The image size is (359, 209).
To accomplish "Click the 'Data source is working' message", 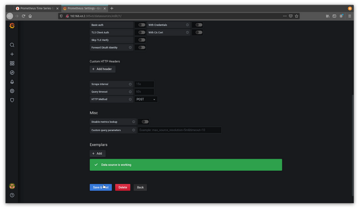I will point(186,165).
